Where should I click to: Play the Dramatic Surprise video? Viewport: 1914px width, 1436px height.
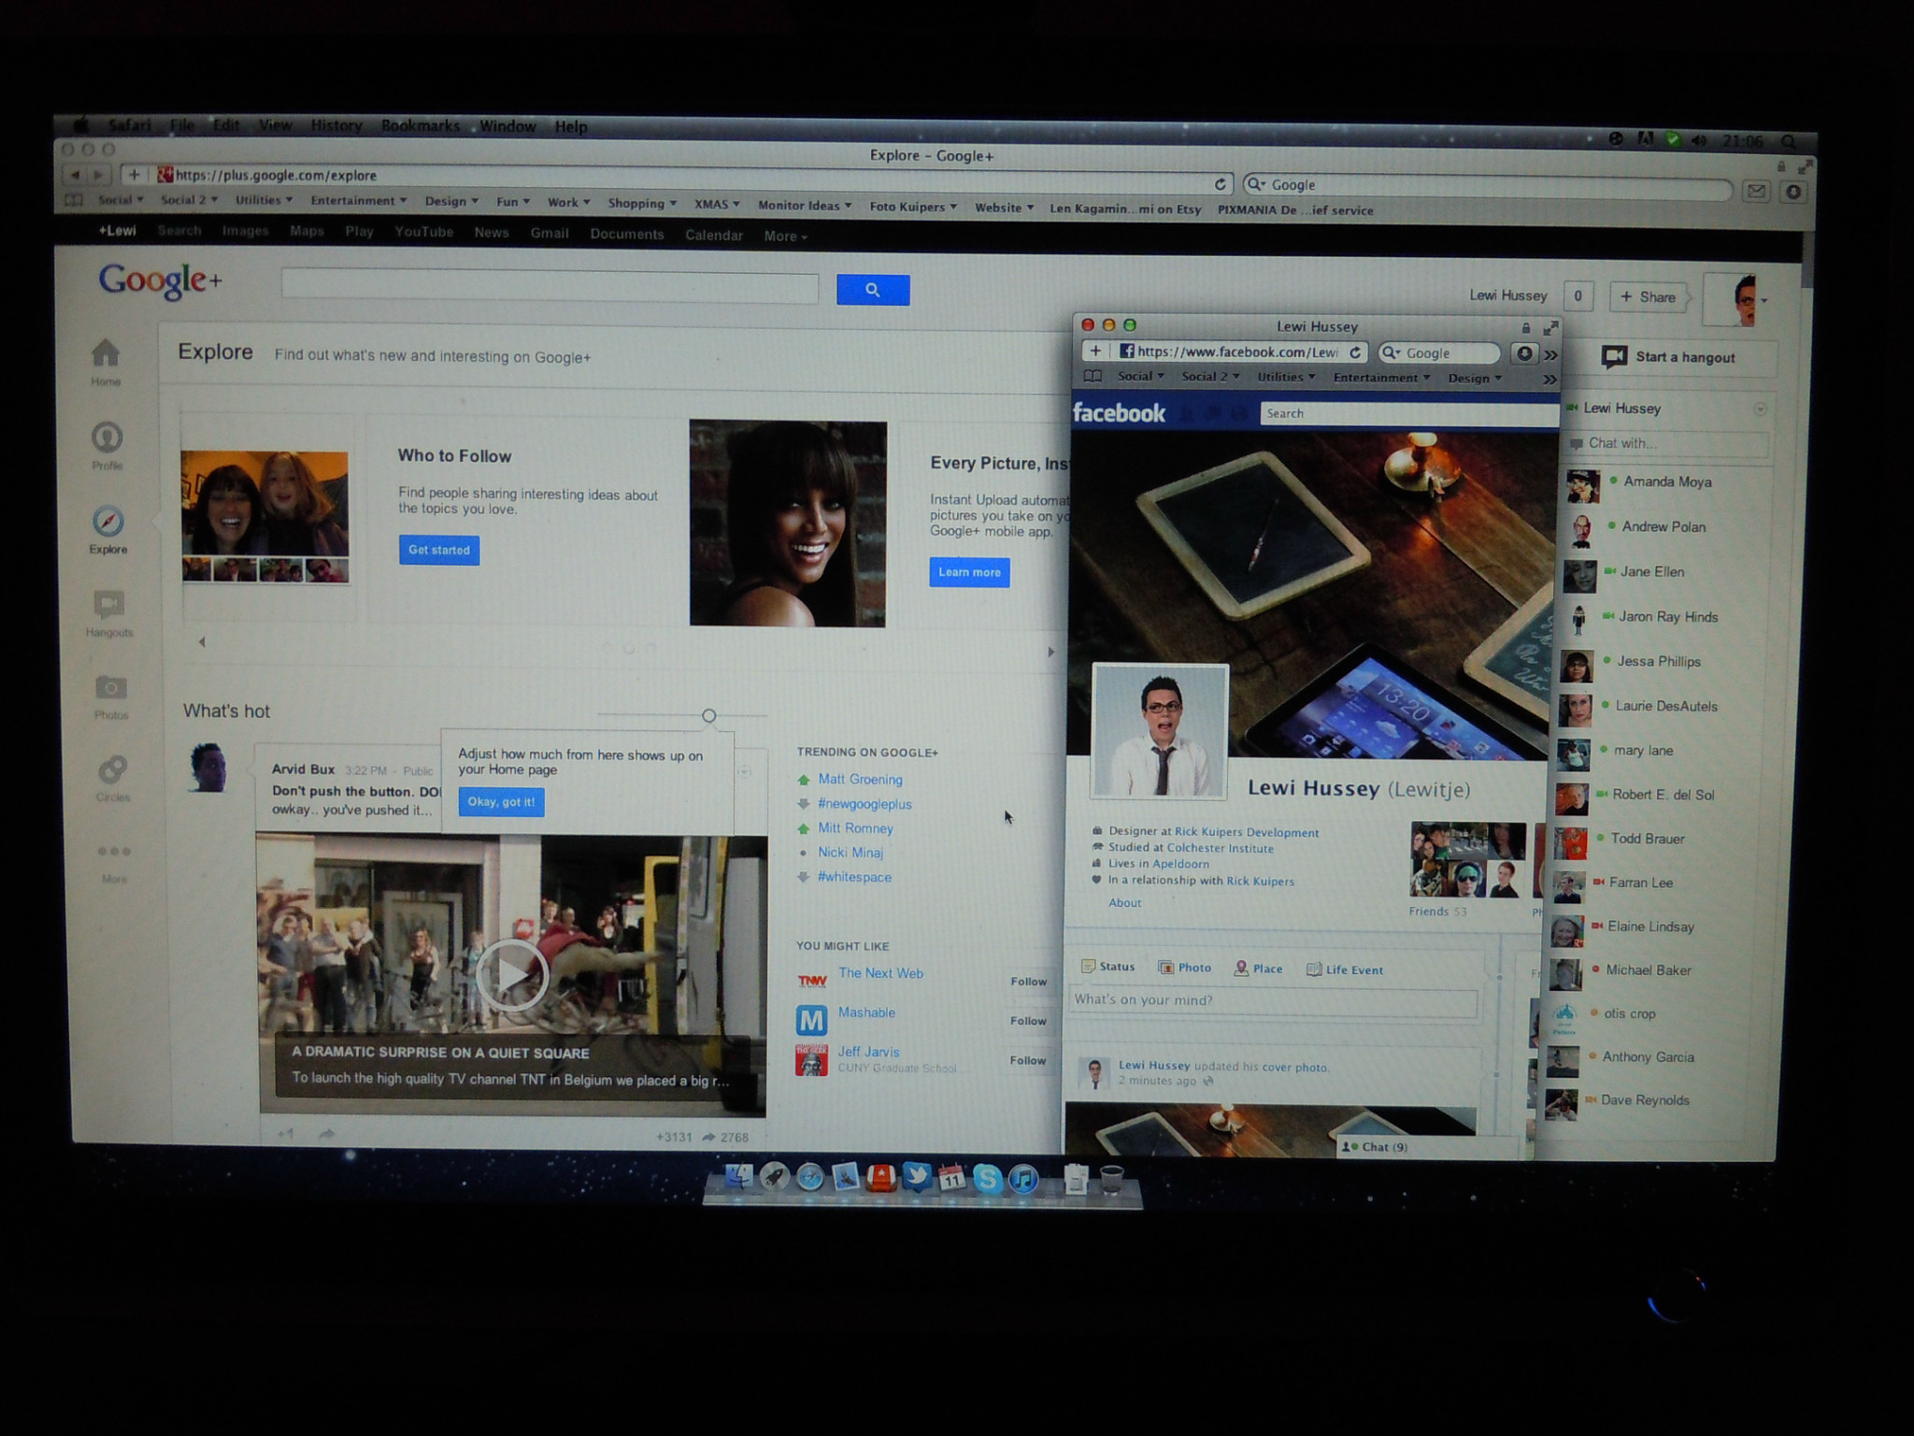(511, 974)
